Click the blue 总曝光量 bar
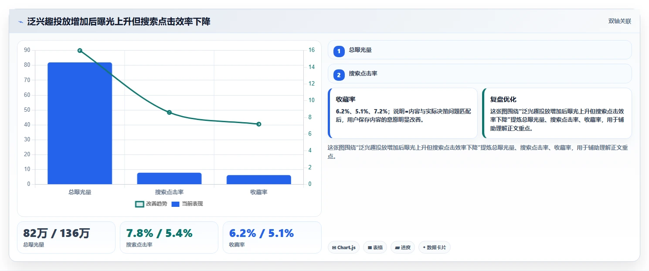 click(x=80, y=123)
